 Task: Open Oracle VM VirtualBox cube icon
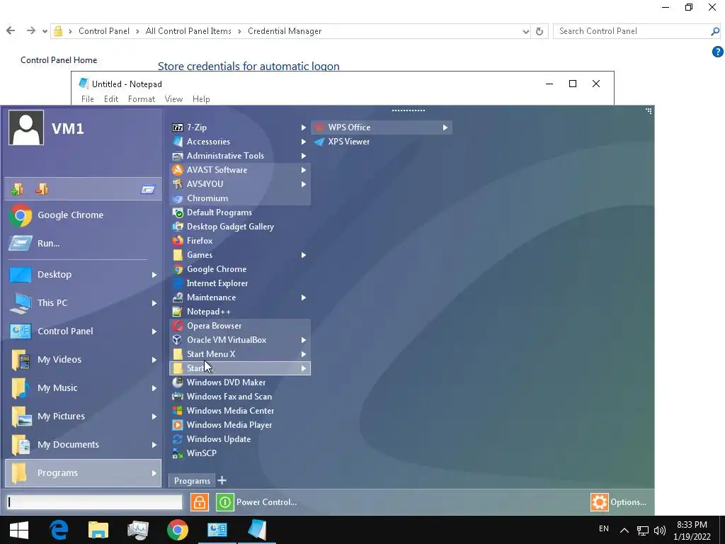(178, 339)
